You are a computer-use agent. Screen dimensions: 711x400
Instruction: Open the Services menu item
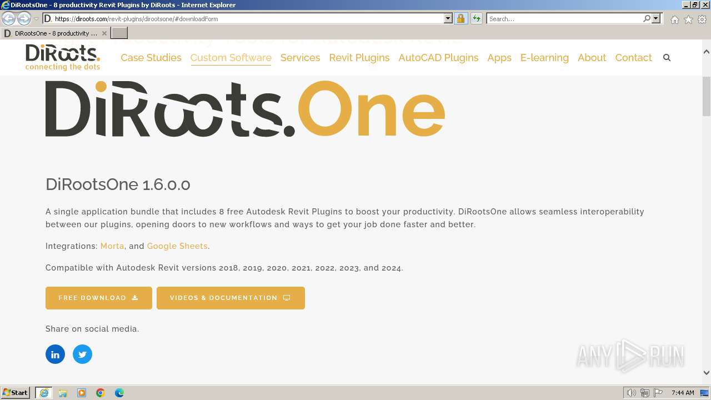300,58
